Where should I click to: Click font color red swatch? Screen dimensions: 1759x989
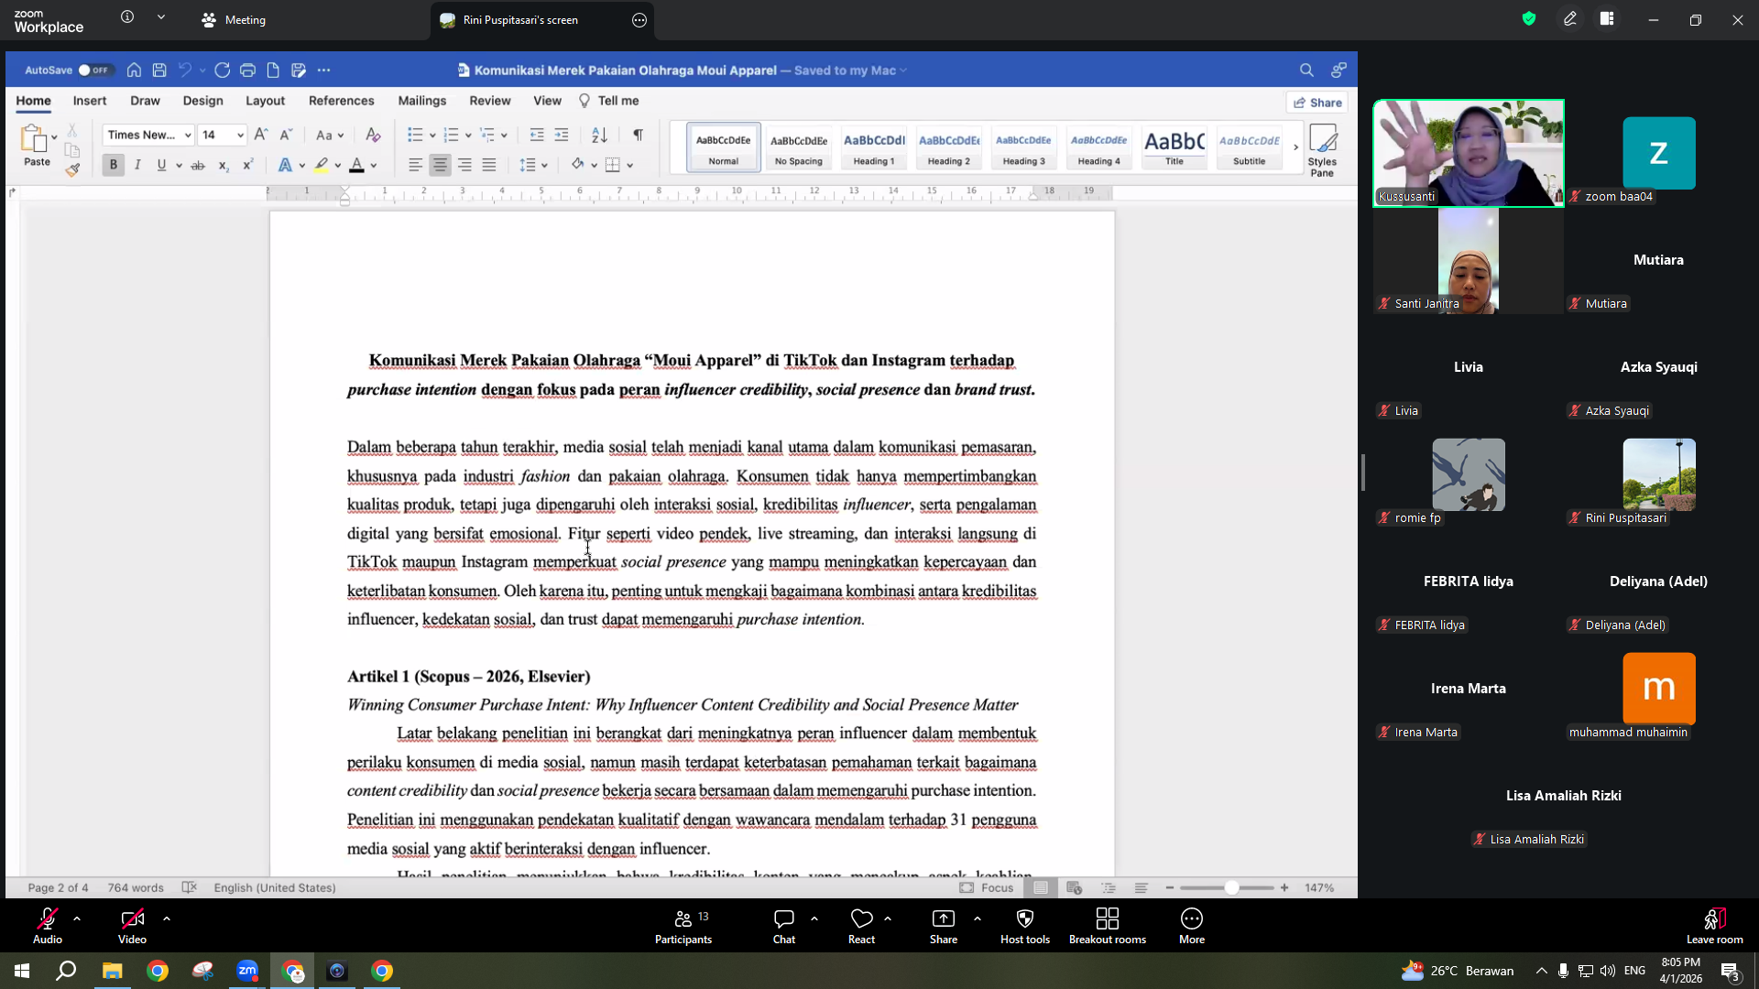(x=356, y=165)
